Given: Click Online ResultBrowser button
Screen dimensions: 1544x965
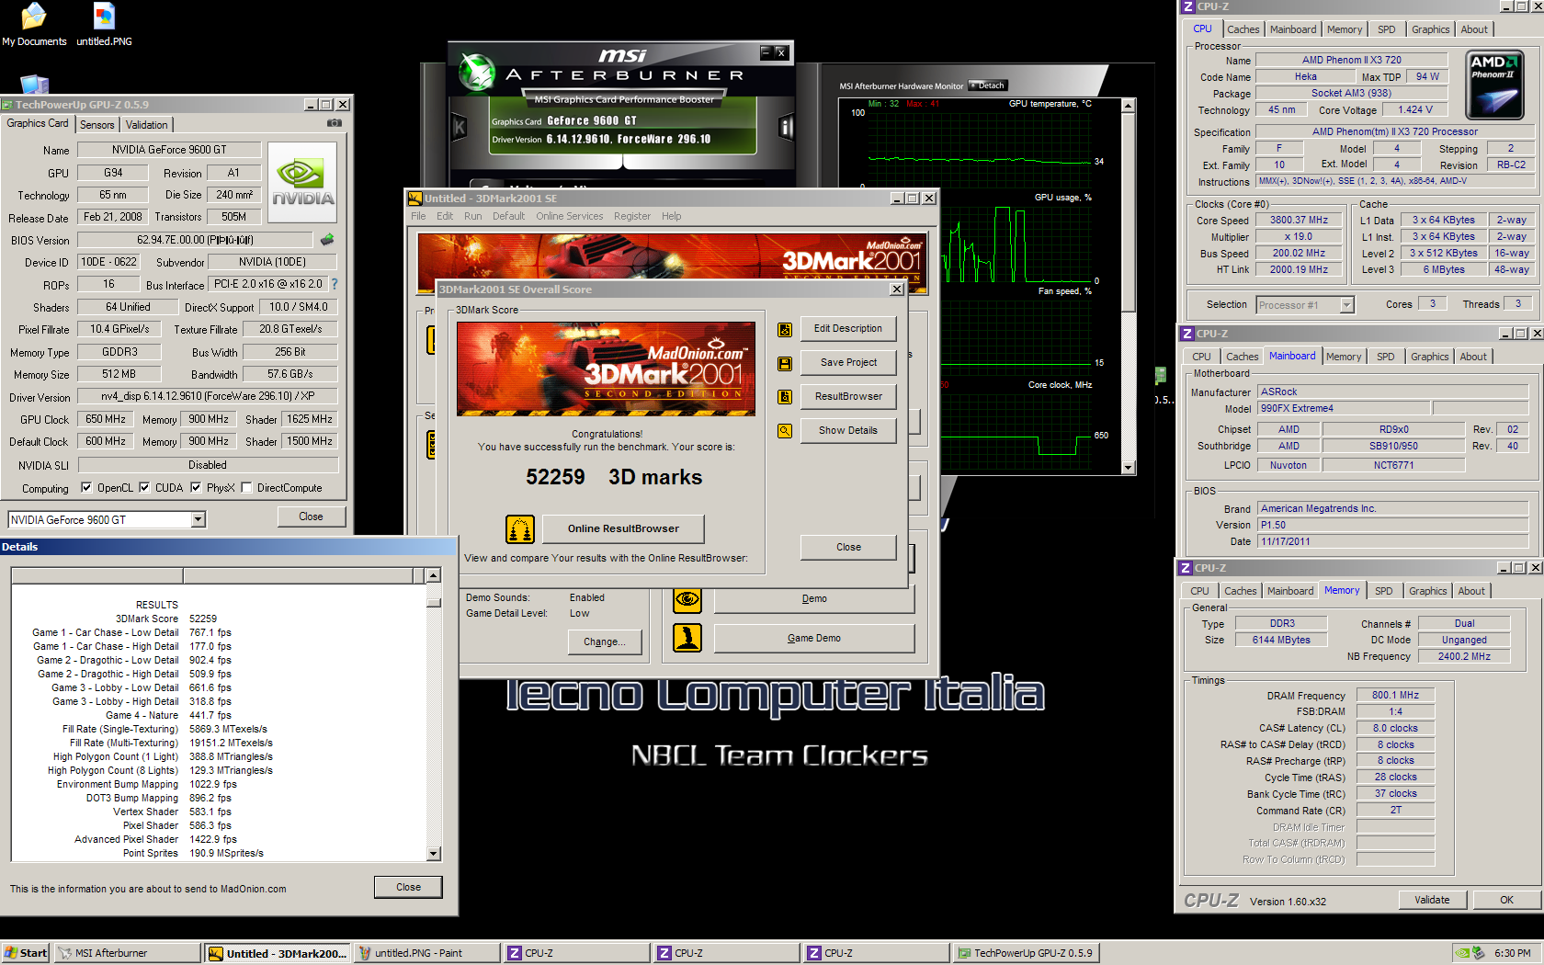Looking at the screenshot, I should tap(623, 529).
